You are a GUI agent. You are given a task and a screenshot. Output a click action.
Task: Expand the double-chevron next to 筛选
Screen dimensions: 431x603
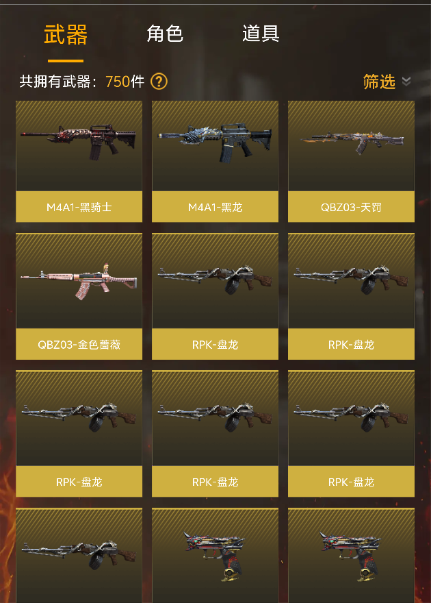(x=406, y=81)
